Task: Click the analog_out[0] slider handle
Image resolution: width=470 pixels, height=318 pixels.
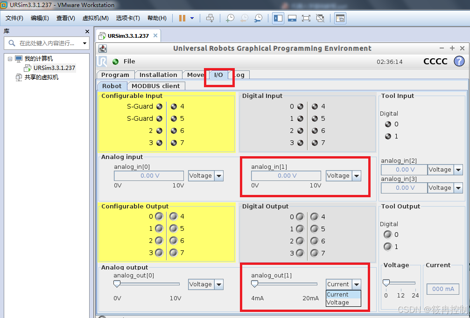Action: pyautogui.click(x=117, y=283)
